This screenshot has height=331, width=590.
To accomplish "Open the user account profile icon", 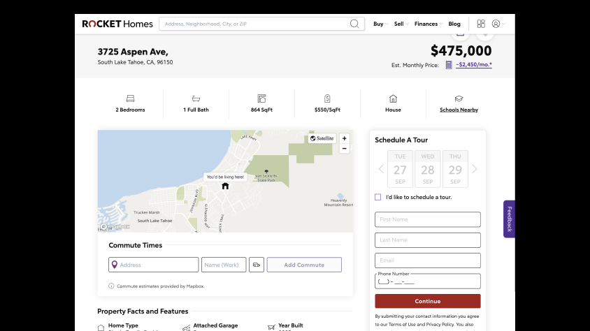I will (496, 24).
